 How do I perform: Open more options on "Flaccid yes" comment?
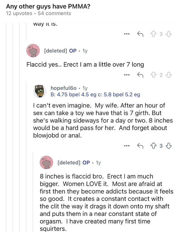(127, 75)
